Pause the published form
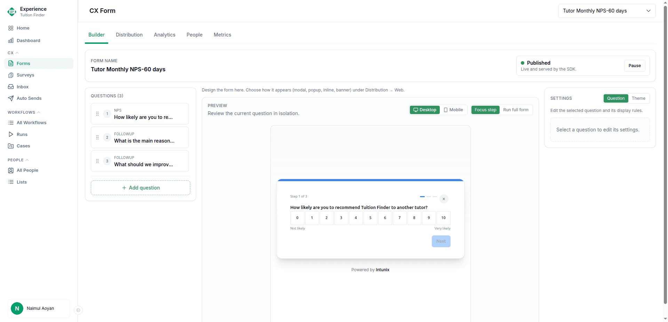The height and width of the screenshot is (322, 668). tap(635, 66)
